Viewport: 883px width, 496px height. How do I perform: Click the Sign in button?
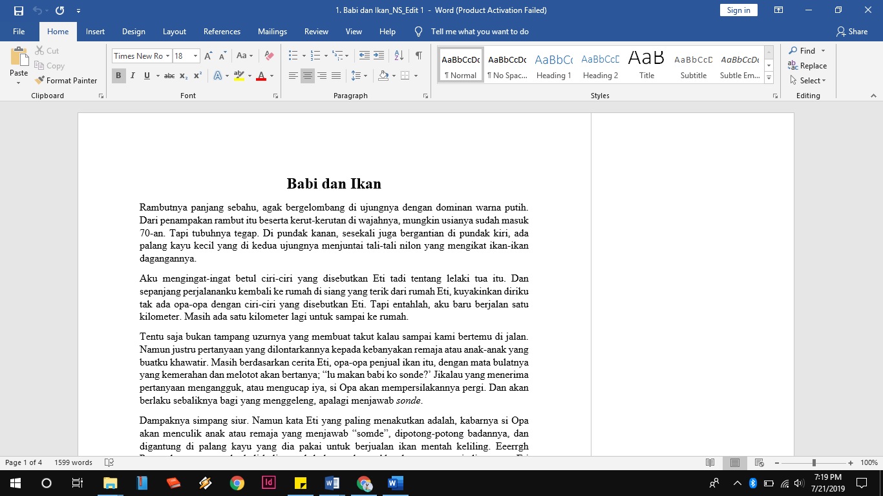pyautogui.click(x=738, y=10)
